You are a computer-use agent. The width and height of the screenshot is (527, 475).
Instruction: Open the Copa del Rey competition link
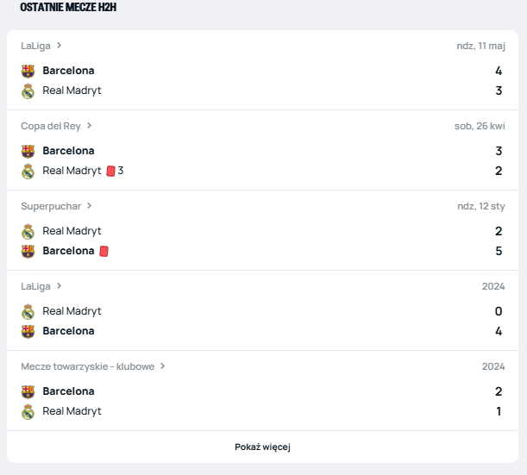[x=50, y=126]
